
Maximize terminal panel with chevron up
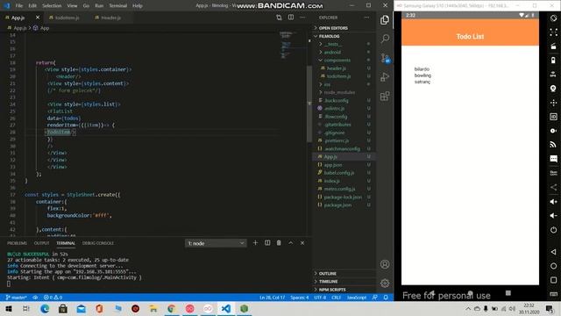[290, 243]
